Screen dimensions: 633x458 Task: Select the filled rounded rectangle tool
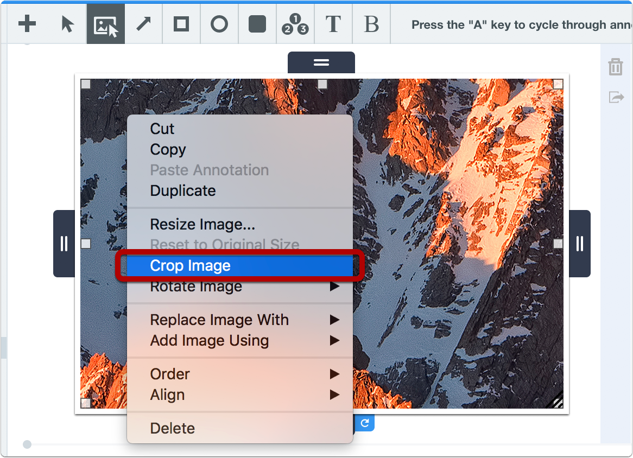click(x=257, y=24)
